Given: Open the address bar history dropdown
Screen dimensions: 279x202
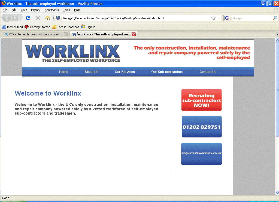Looking at the screenshot, I should coord(219,18).
